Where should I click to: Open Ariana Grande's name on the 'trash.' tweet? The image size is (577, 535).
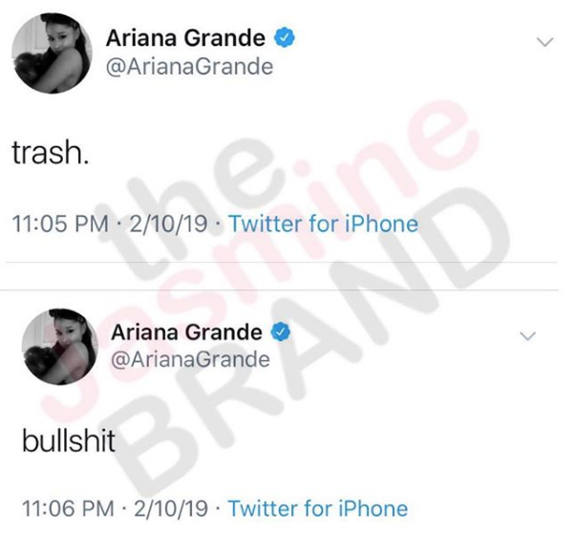[x=185, y=38]
